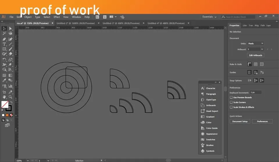Open the artboard navigation dropdown in status bar
279x162 pixels.
coord(48,161)
